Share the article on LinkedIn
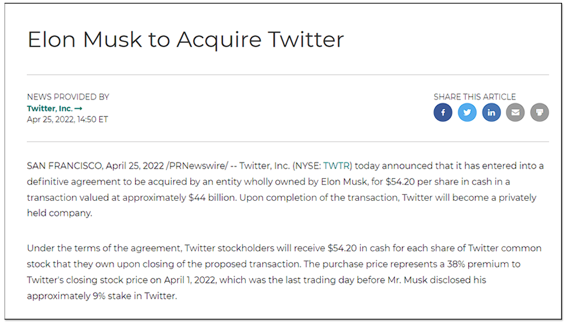566x323 pixels. point(491,112)
